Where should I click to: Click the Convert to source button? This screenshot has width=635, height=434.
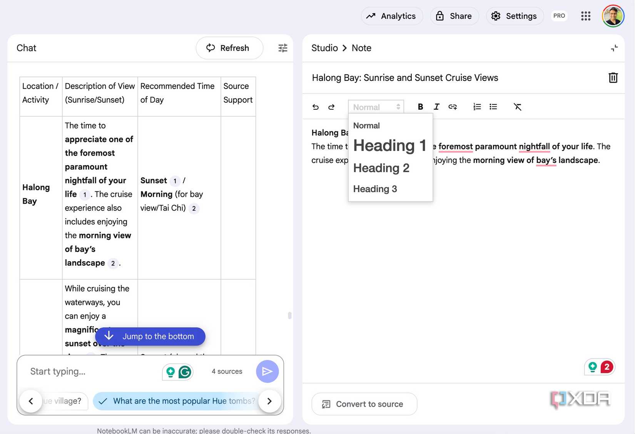coord(364,404)
